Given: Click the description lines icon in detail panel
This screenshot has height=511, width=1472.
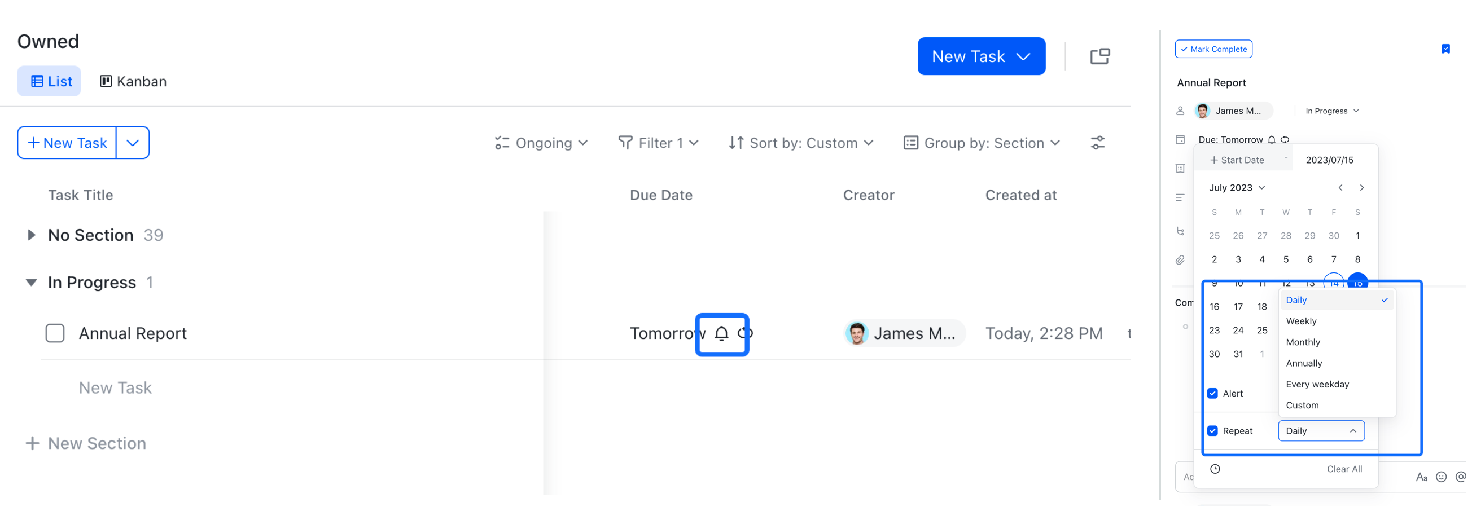Looking at the screenshot, I should 1181,198.
